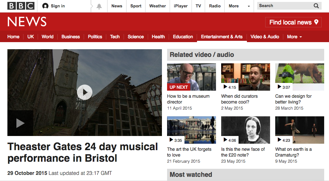Viewport: 329px width, 181px height.
Task: Go to News in top bar
Action: pyautogui.click(x=117, y=6)
